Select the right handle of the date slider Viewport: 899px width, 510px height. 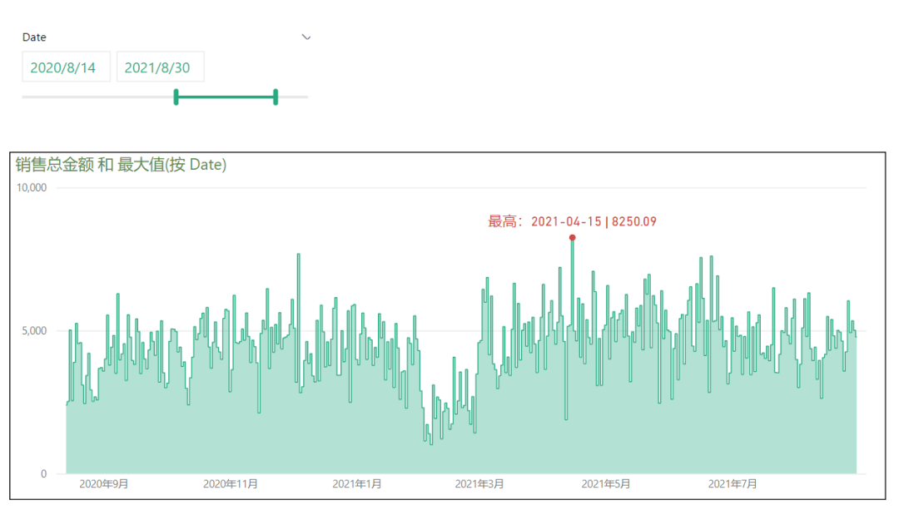pos(276,97)
